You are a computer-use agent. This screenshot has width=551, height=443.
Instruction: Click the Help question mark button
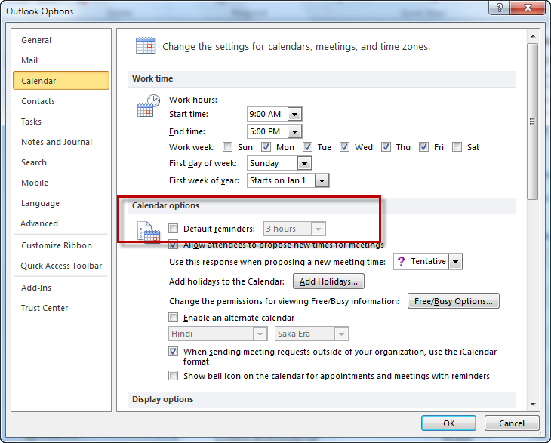(x=498, y=9)
